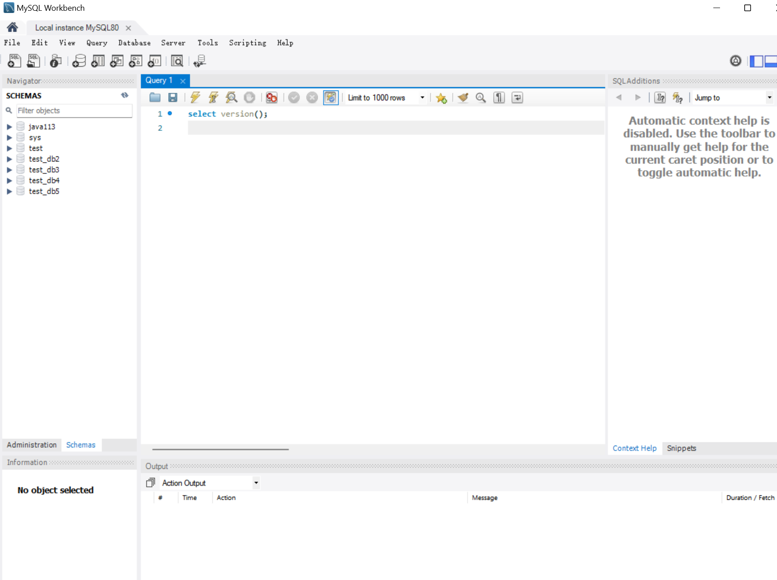Save current statement to snippets star icon

[441, 98]
